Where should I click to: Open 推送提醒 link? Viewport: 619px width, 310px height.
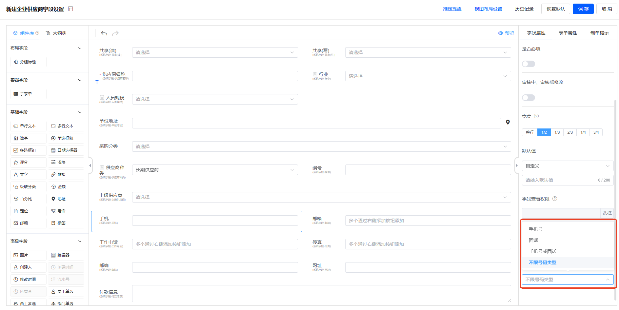pos(452,9)
